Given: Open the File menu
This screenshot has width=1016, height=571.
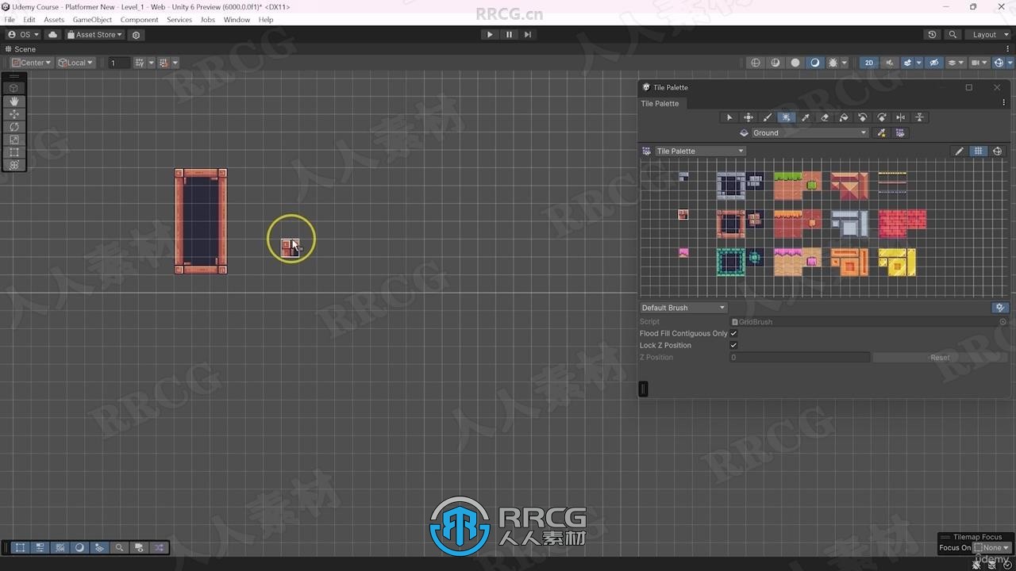Looking at the screenshot, I should 10,20.
